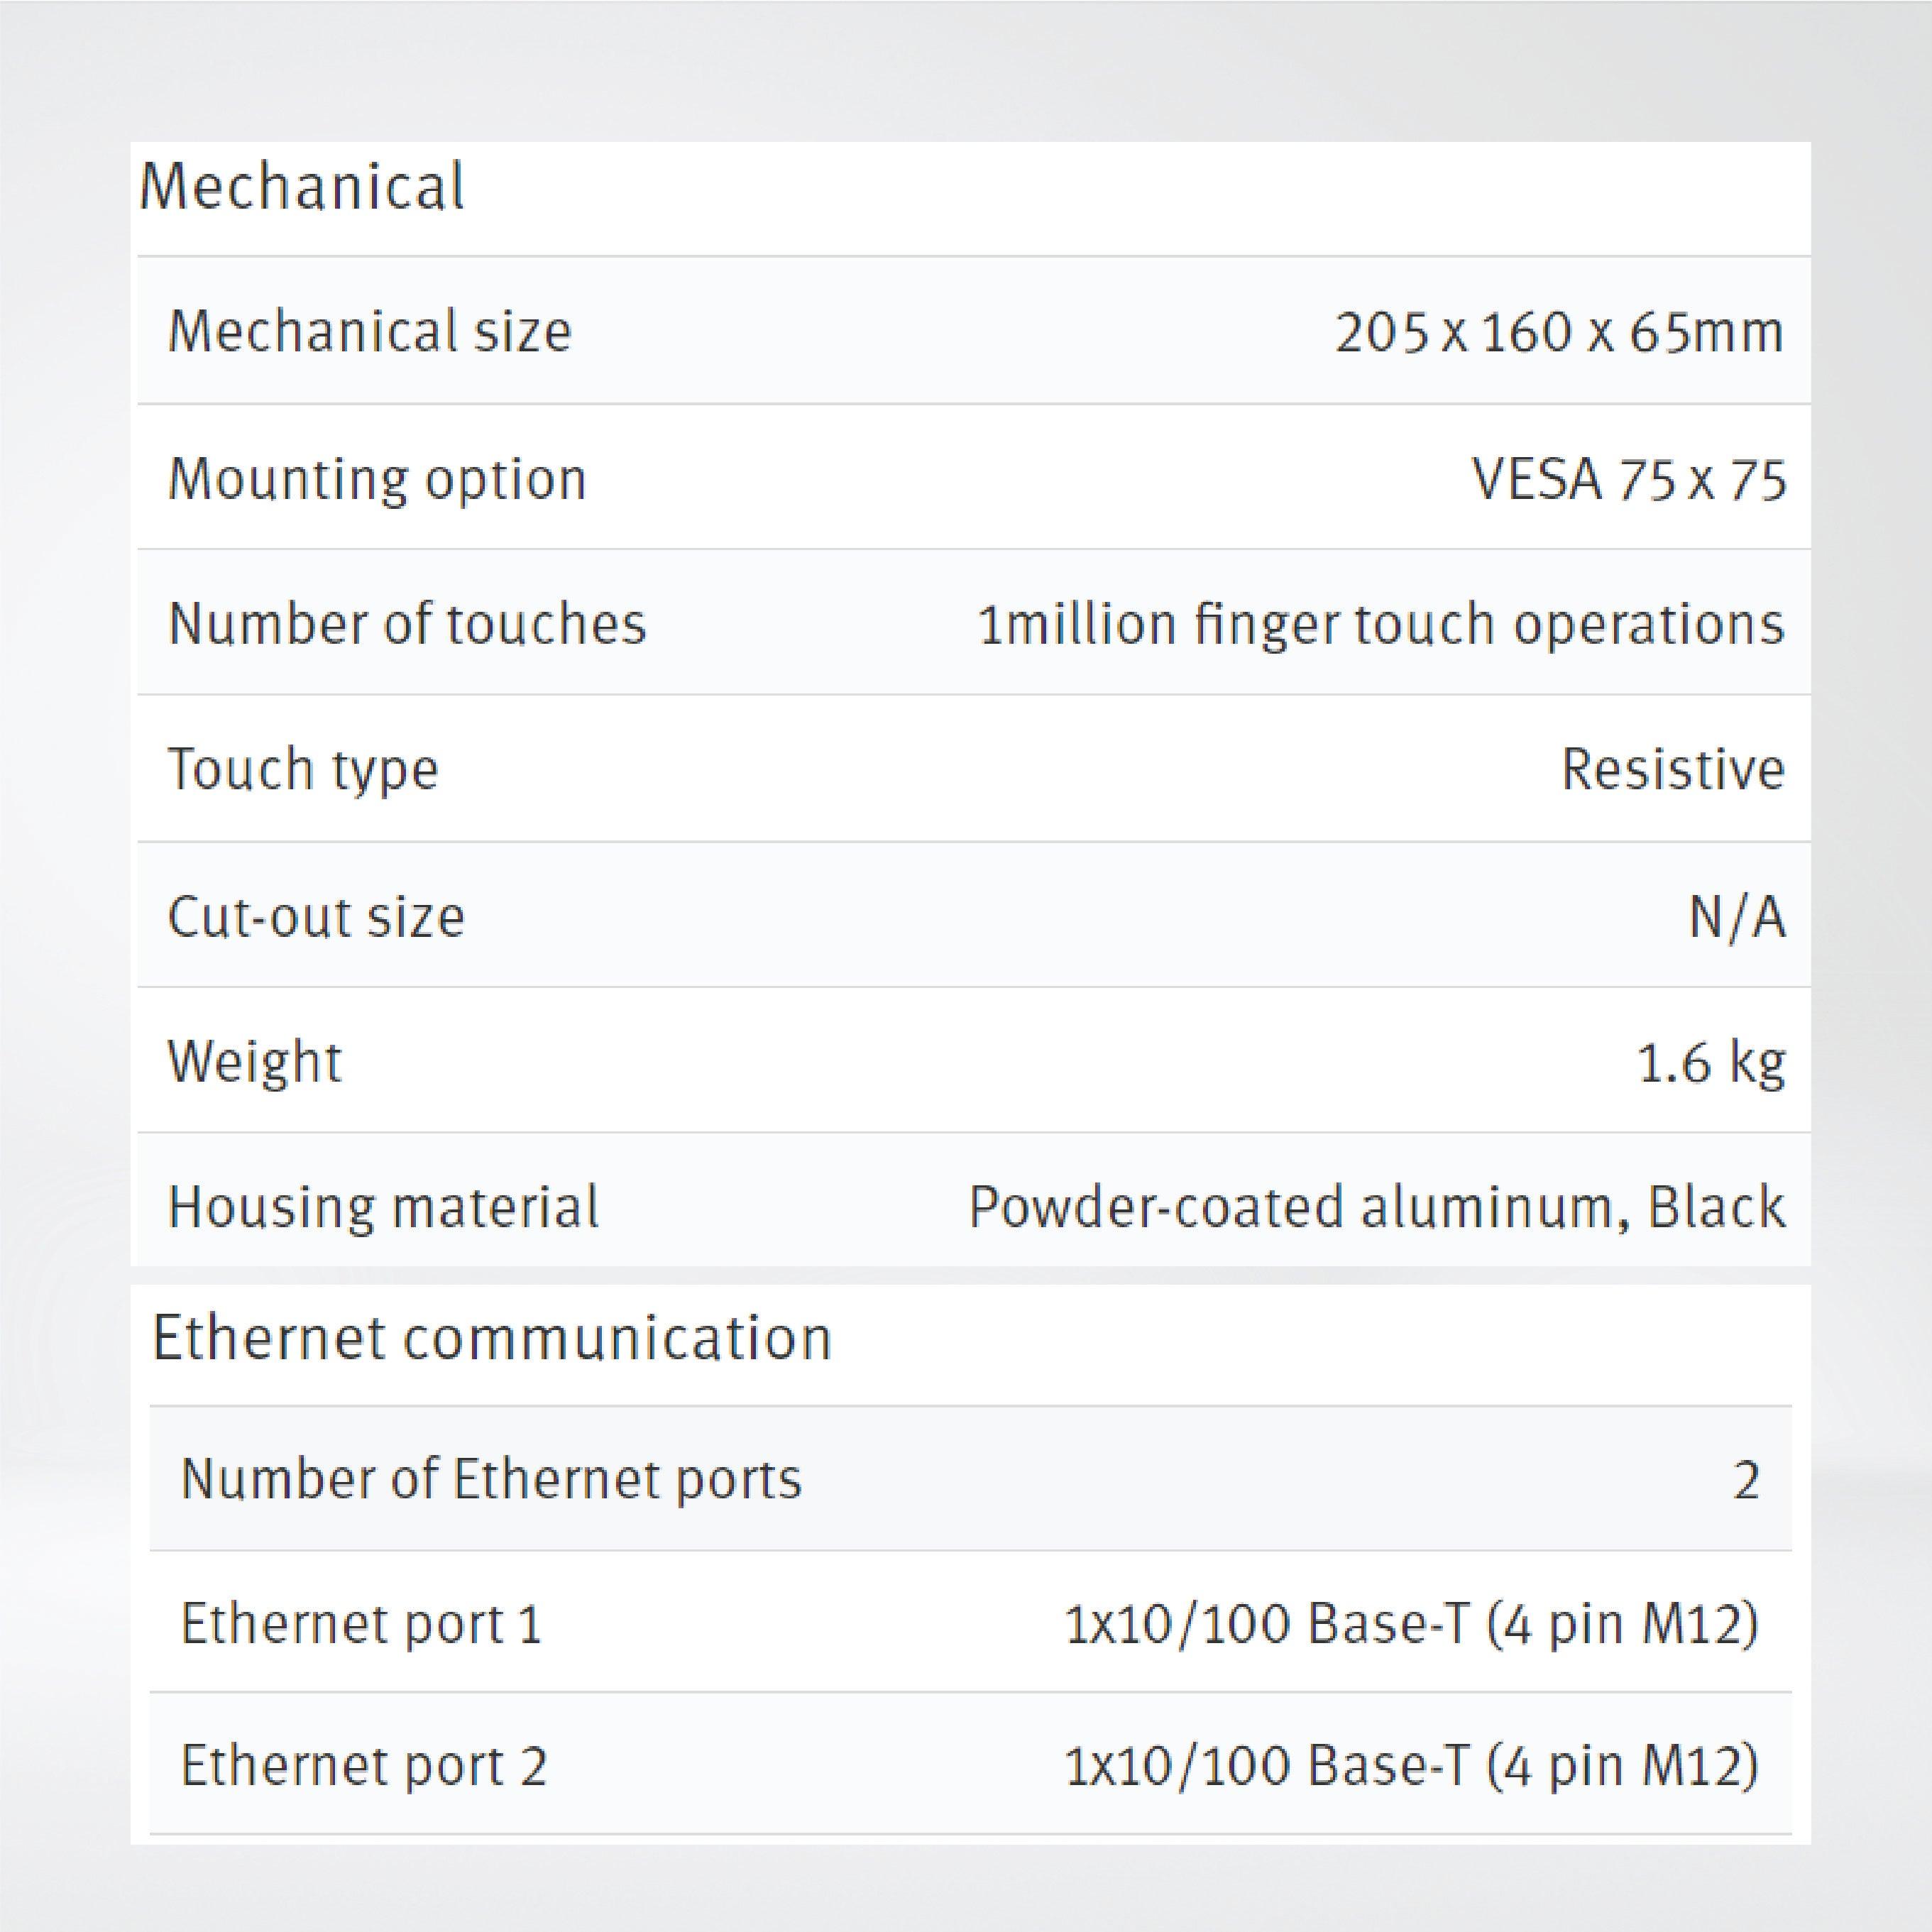This screenshot has width=1932, height=1932.
Task: Click the Mechanical section heading
Action: click(x=302, y=187)
